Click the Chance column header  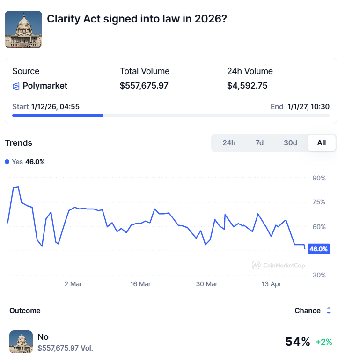point(308,311)
